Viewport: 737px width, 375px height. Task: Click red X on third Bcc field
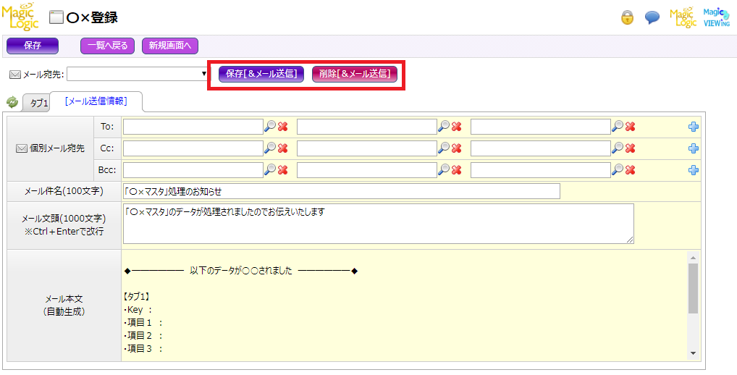(x=631, y=170)
